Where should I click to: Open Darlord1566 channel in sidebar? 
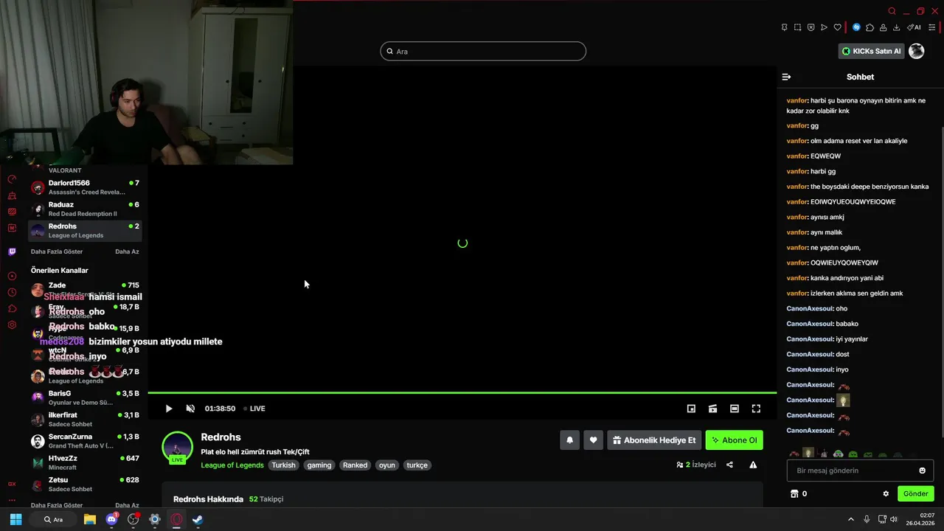coord(85,187)
